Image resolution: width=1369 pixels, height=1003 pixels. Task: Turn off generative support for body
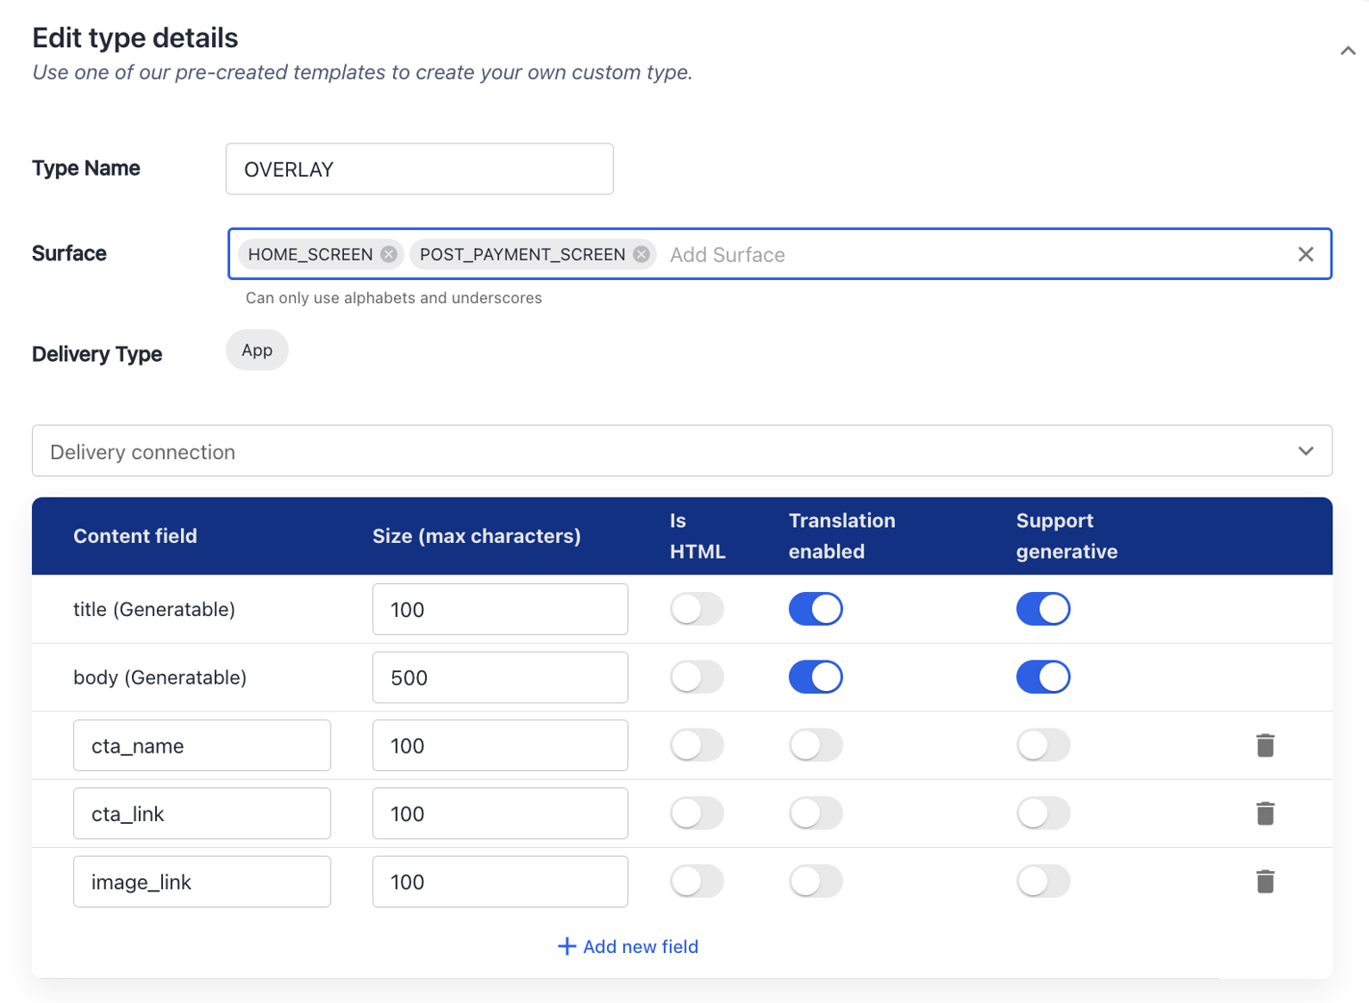point(1042,678)
